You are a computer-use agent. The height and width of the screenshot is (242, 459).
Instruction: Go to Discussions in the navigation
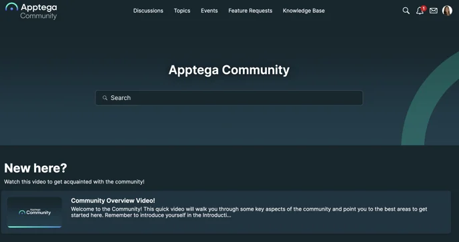[148, 11]
